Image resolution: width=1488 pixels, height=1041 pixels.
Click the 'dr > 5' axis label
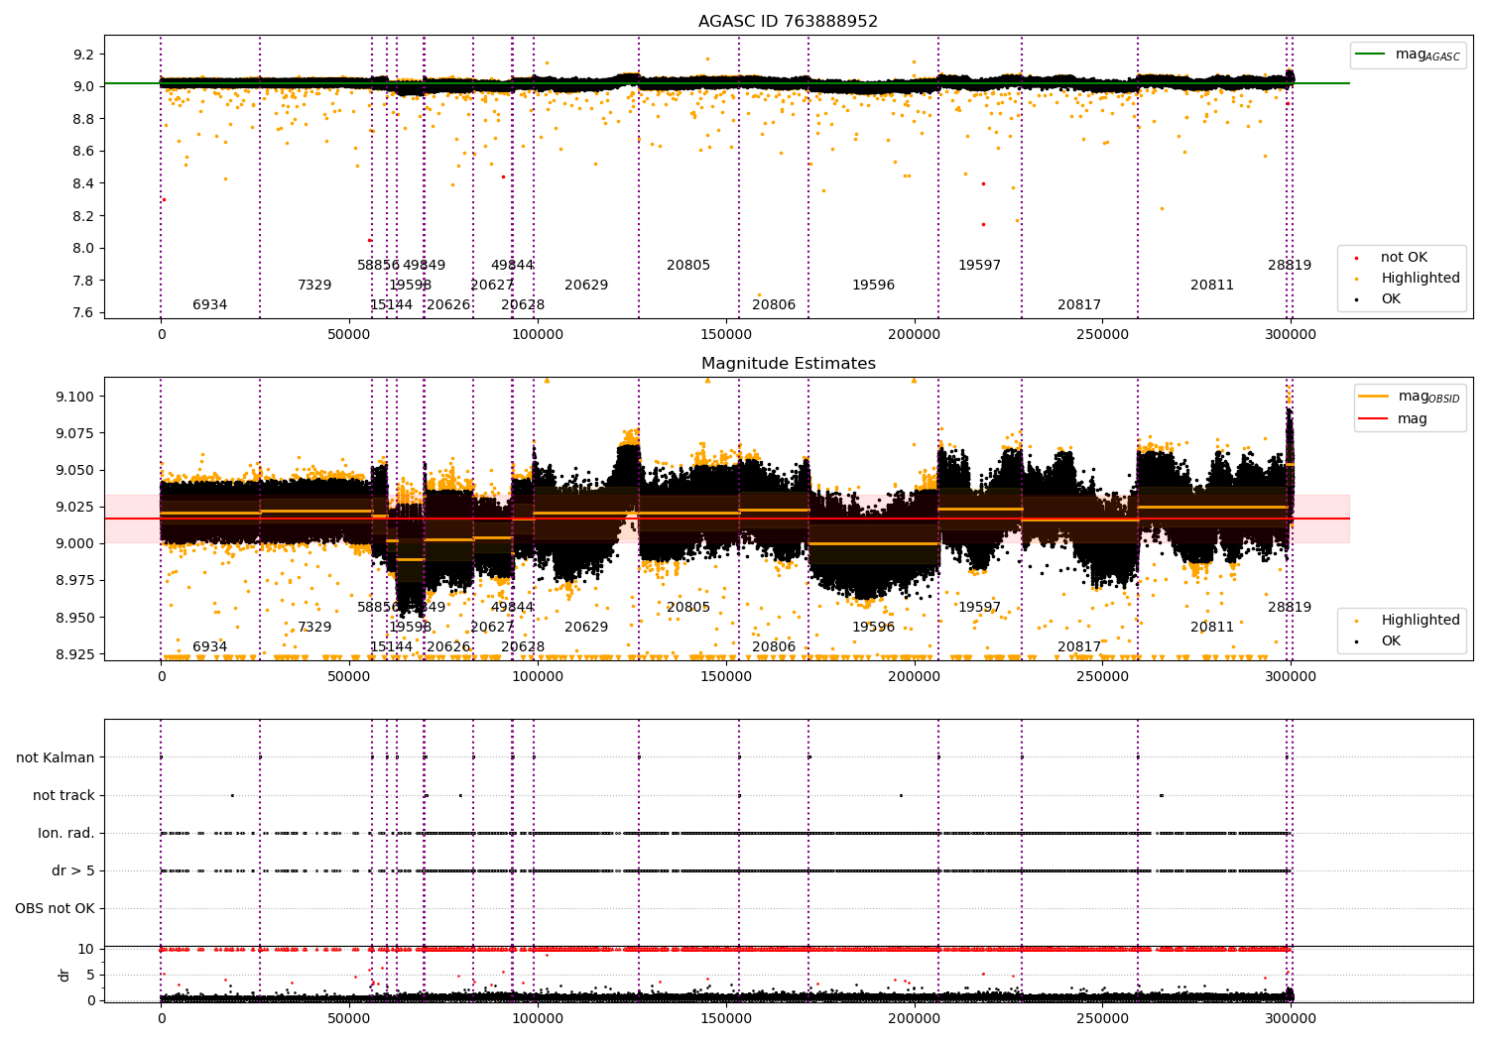coord(73,871)
